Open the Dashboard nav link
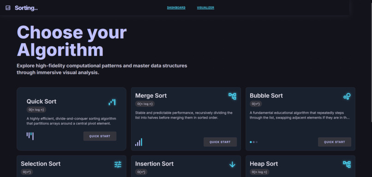The image size is (372, 177). tap(176, 7)
